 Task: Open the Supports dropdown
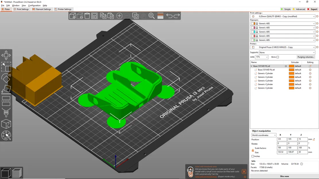point(287,53)
